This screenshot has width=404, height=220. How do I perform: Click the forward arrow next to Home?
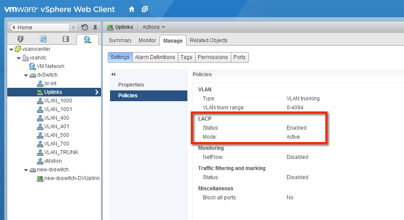tap(73, 28)
